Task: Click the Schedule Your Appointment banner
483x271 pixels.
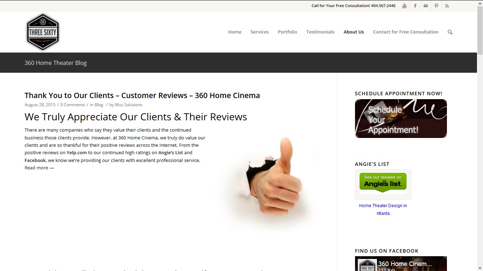Action: [x=401, y=119]
